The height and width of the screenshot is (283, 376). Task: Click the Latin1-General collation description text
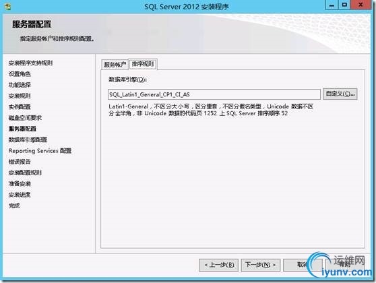coord(211,110)
